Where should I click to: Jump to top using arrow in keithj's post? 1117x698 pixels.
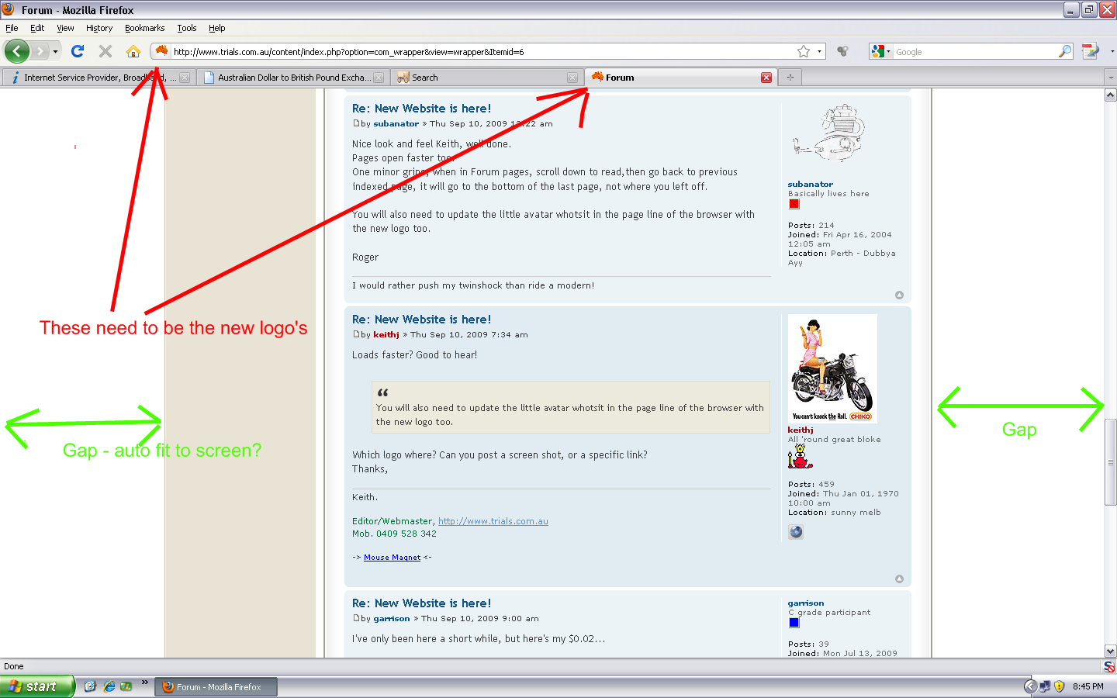tap(899, 579)
